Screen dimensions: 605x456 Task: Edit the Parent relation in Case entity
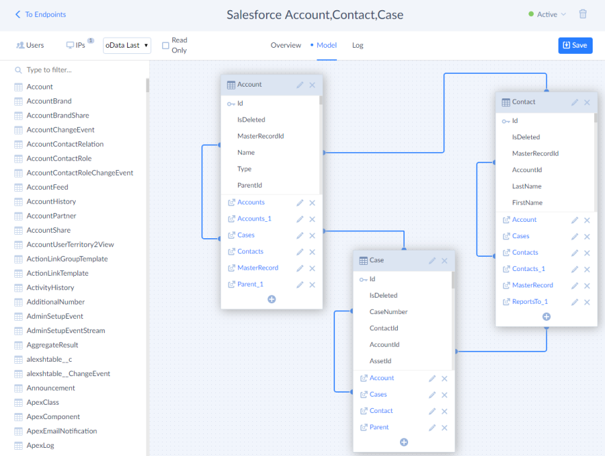pos(432,428)
